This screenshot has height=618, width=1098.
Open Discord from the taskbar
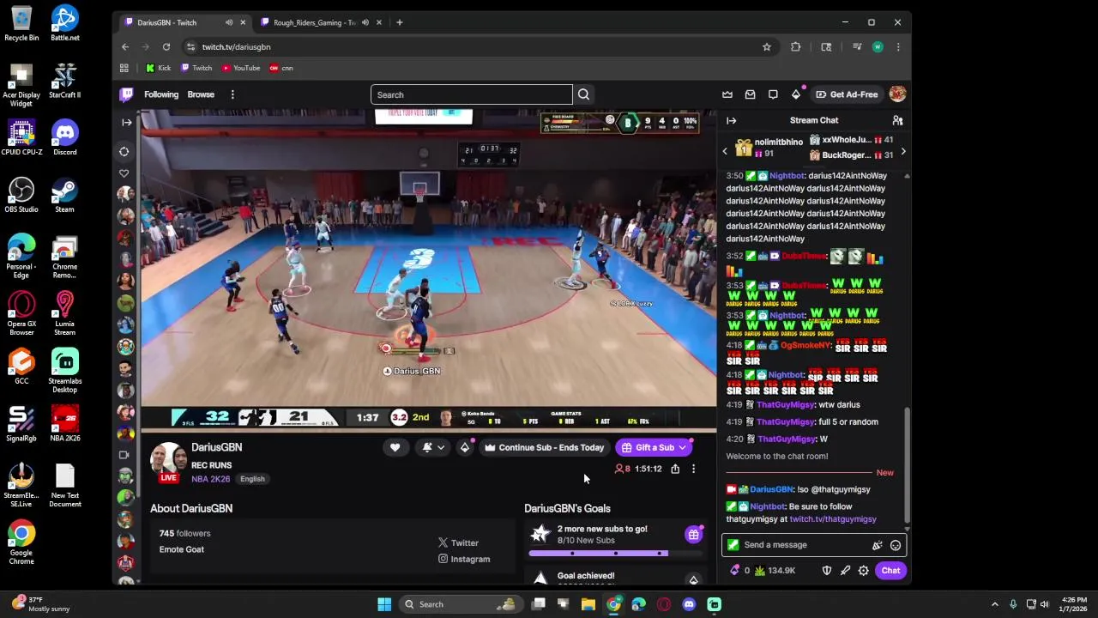coord(688,604)
